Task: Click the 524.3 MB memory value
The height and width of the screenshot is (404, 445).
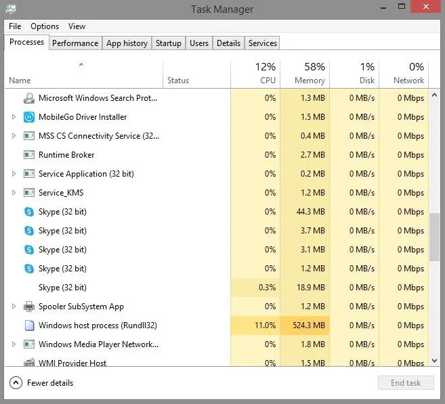Action: (308, 326)
